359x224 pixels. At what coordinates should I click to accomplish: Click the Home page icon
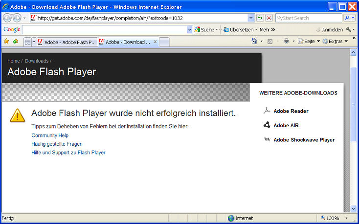click(x=254, y=41)
